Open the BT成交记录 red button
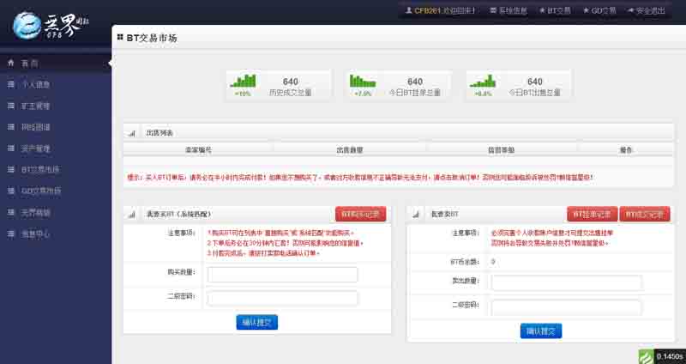 point(645,215)
